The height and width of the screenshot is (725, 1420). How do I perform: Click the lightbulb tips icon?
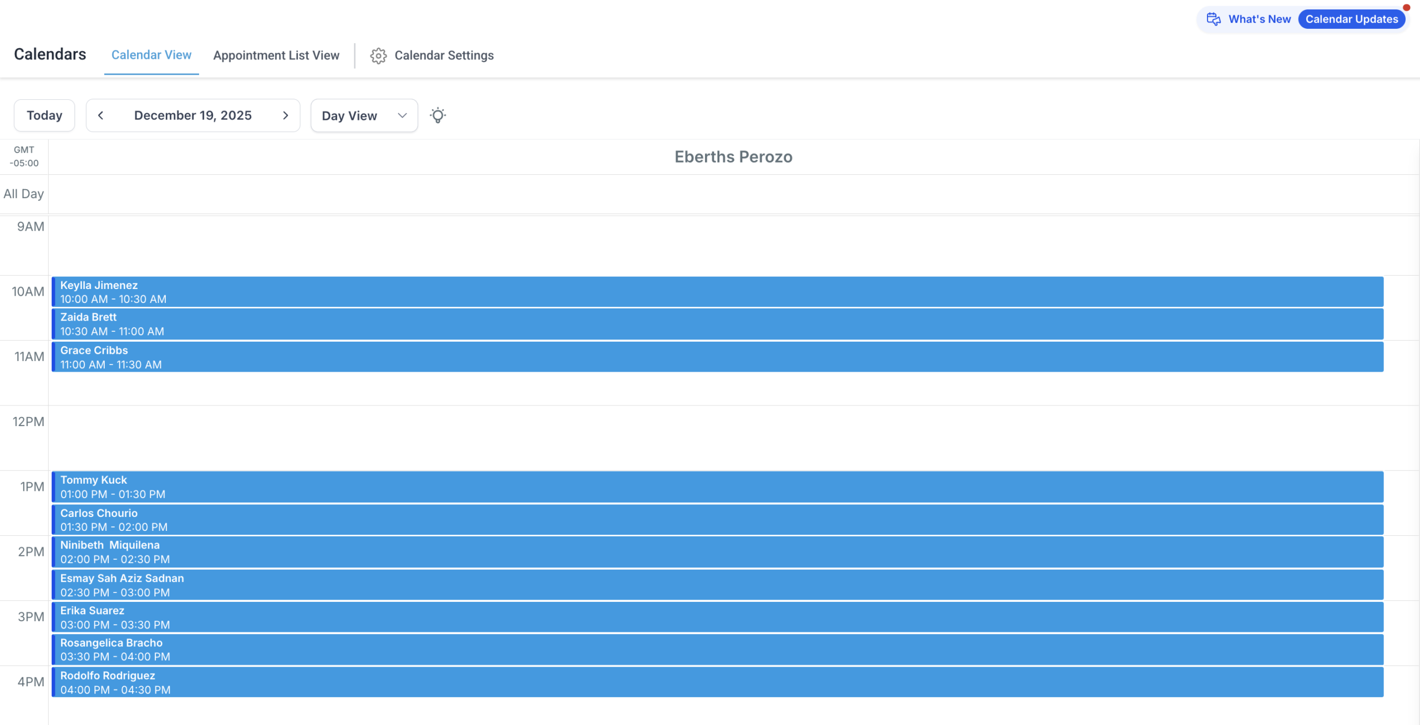click(x=438, y=115)
